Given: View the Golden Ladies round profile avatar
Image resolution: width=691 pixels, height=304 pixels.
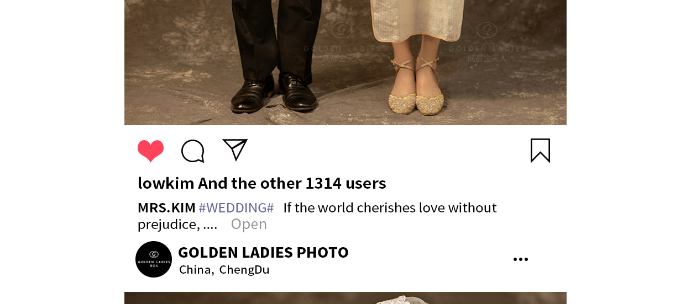Looking at the screenshot, I should click(154, 259).
